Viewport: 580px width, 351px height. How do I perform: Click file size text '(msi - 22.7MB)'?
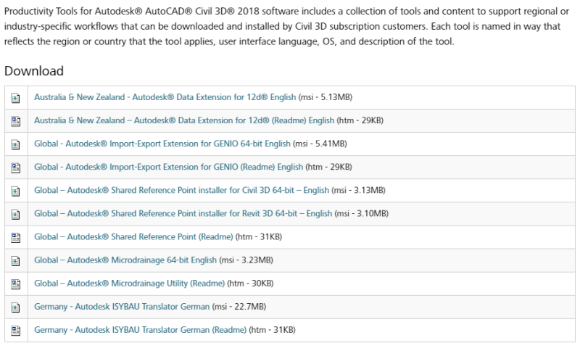coord(239,307)
